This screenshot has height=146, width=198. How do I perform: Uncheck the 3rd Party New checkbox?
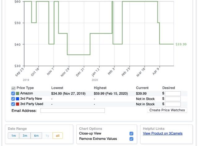tap(13, 99)
